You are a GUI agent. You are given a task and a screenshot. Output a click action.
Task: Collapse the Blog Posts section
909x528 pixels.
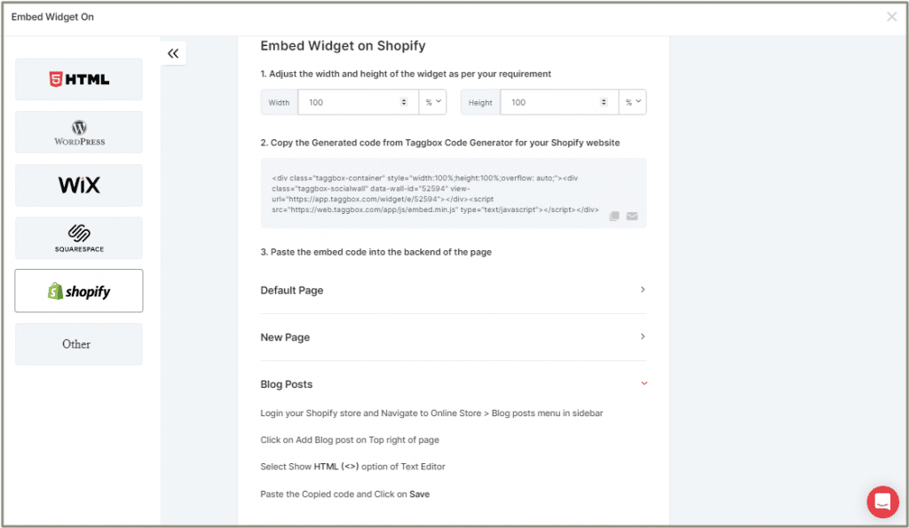point(642,383)
